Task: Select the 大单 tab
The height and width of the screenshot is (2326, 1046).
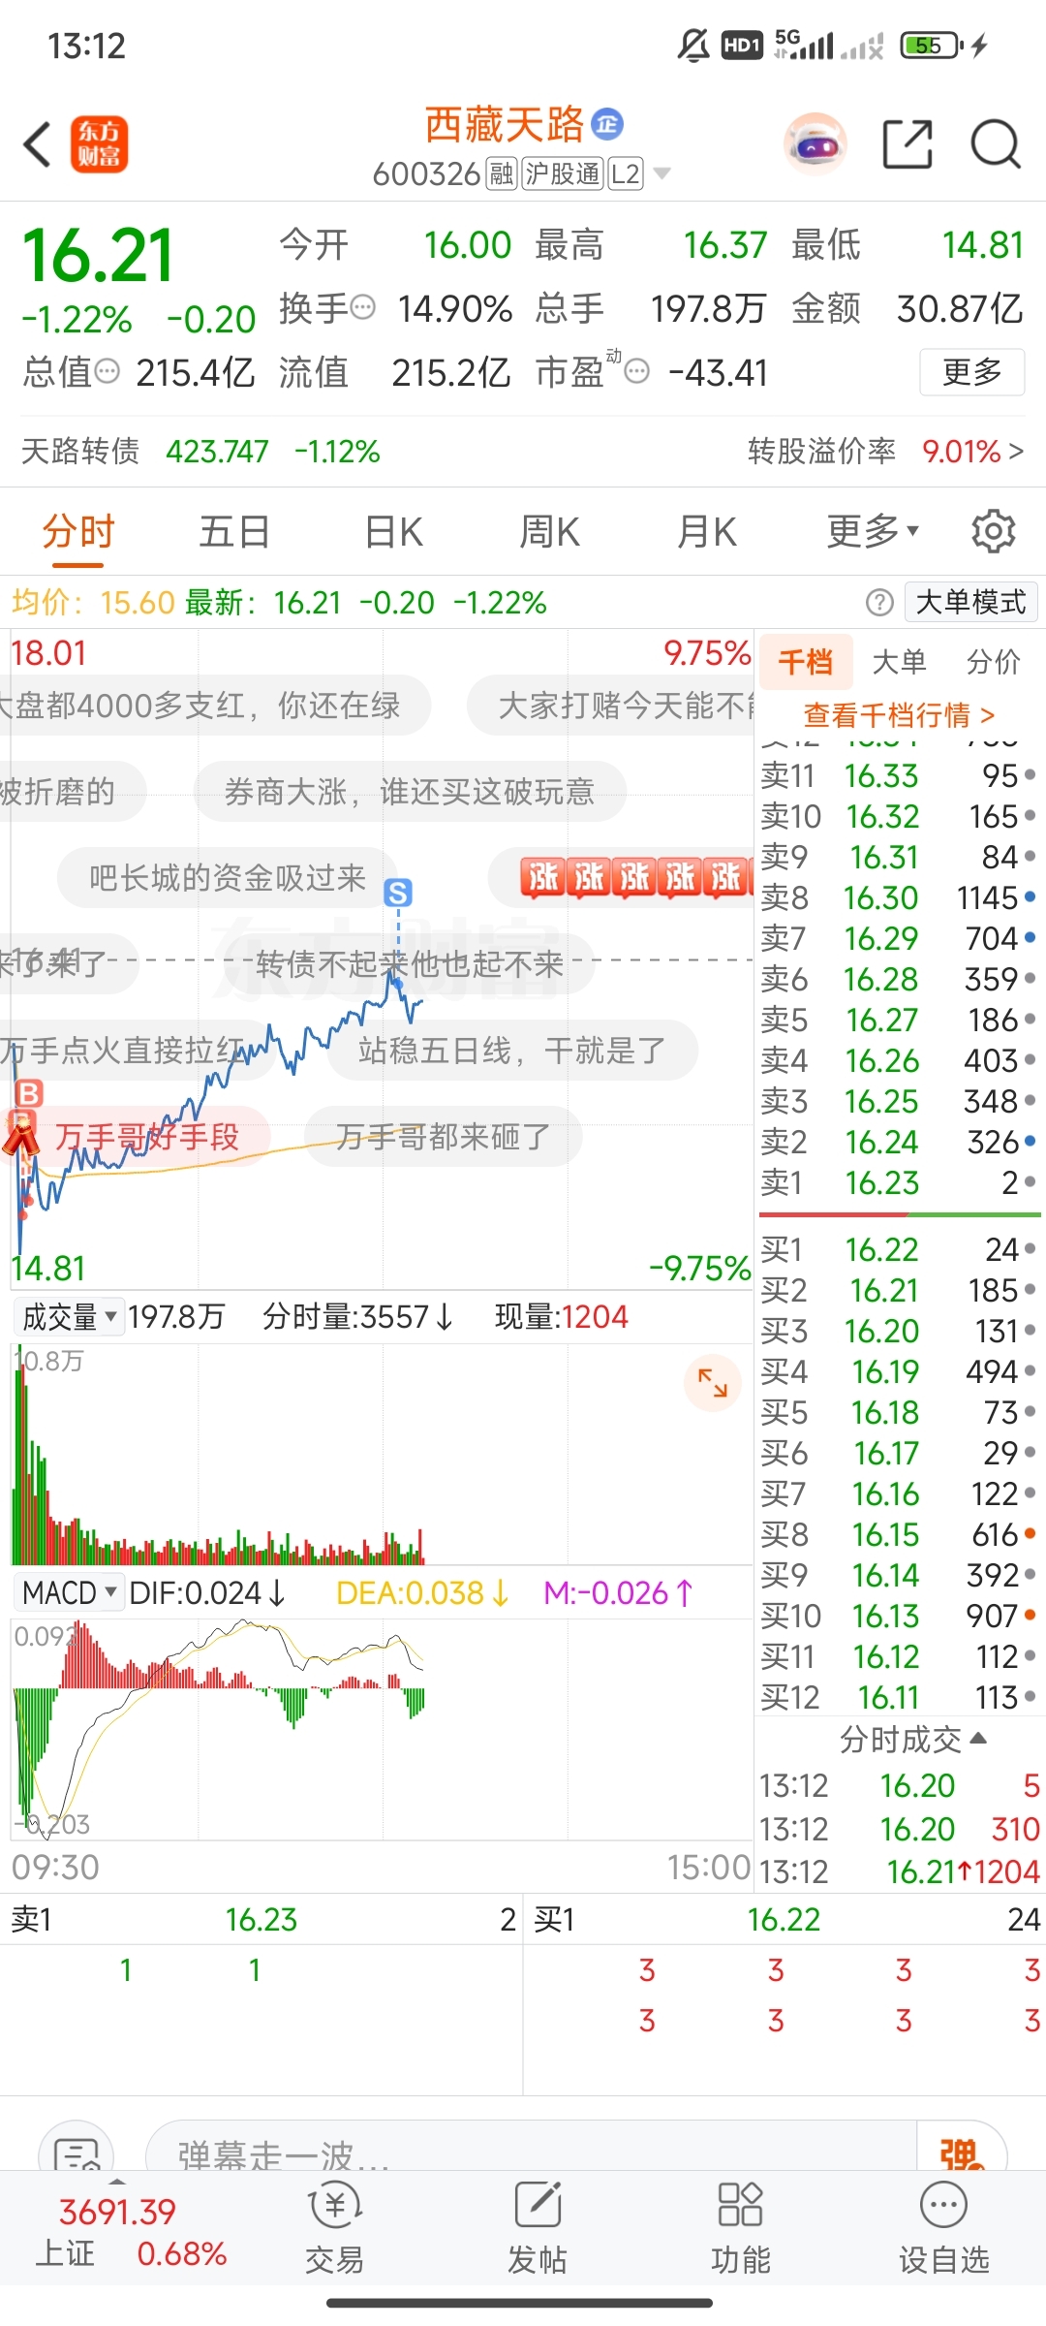Action: point(899,662)
